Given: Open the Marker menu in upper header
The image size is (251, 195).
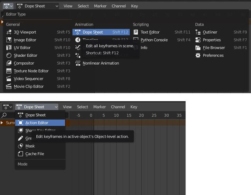Looking at the screenshot, I should pyautogui.click(x=100, y=6).
